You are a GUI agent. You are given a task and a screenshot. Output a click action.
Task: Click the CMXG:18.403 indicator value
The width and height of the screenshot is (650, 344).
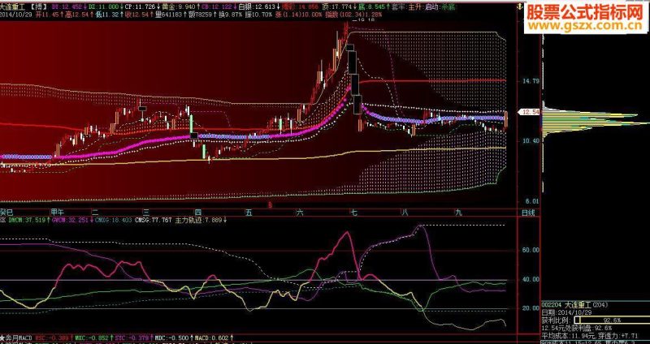tap(113, 221)
